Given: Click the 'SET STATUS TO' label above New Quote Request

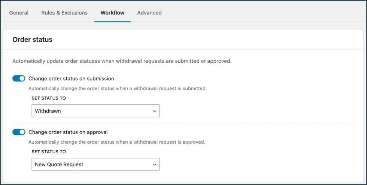Looking at the screenshot, I should click(x=49, y=152).
